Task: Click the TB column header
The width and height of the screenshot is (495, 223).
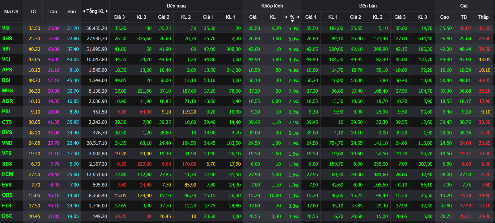Action: [464, 17]
